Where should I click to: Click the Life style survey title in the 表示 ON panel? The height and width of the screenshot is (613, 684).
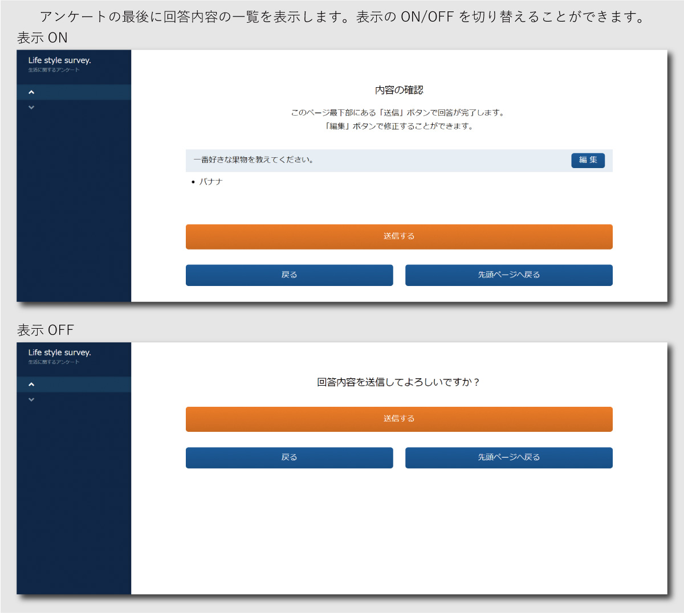click(x=60, y=60)
